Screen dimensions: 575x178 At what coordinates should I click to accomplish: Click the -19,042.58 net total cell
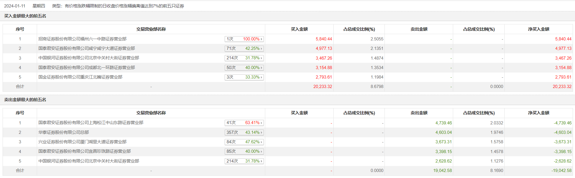click(561, 171)
